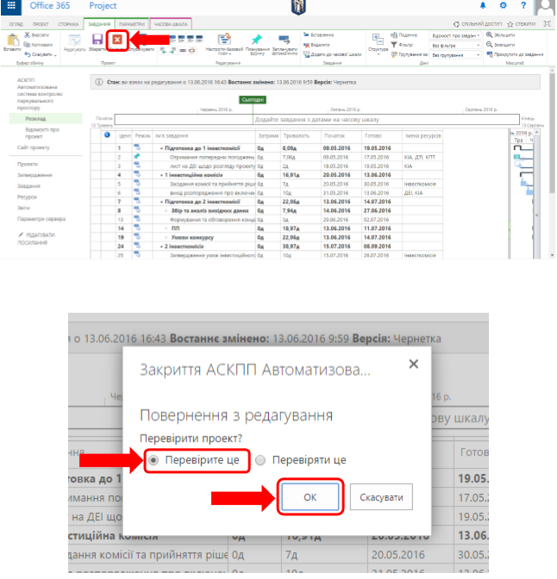This screenshot has height=579, width=557.
Task: Select the first 'Перевірите це' radio option
Action: click(x=153, y=460)
